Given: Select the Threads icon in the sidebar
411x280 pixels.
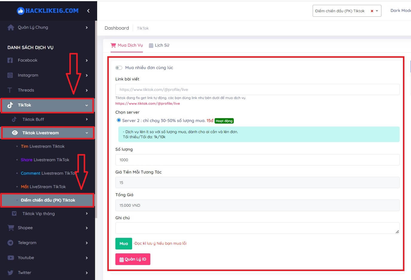Looking at the screenshot, I should click(x=10, y=90).
